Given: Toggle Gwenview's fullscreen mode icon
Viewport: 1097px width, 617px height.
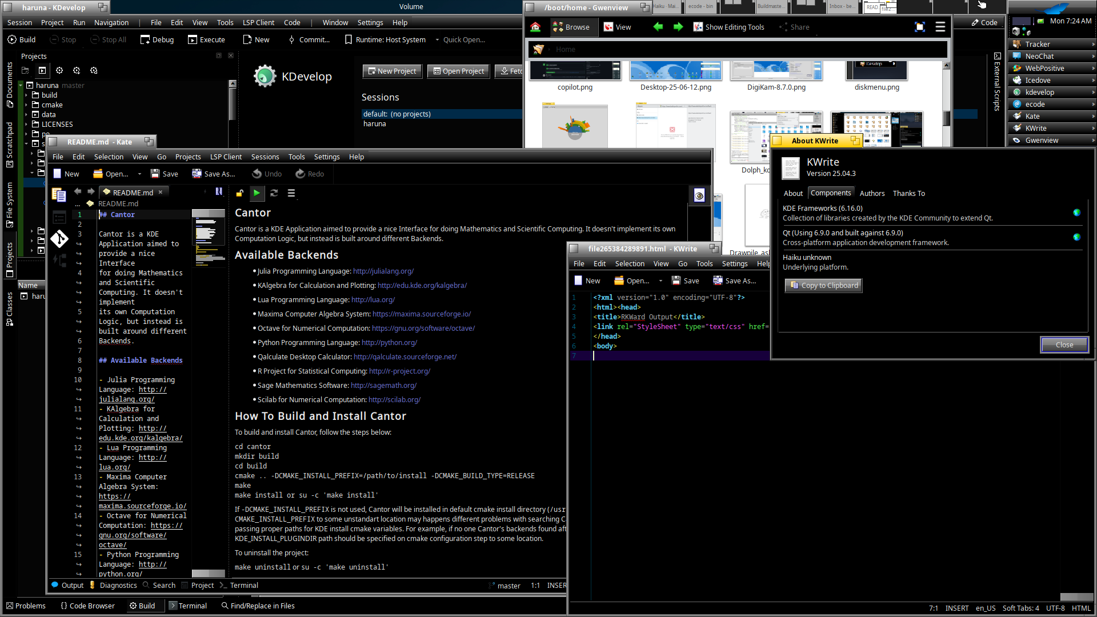Looking at the screenshot, I should tap(920, 27).
